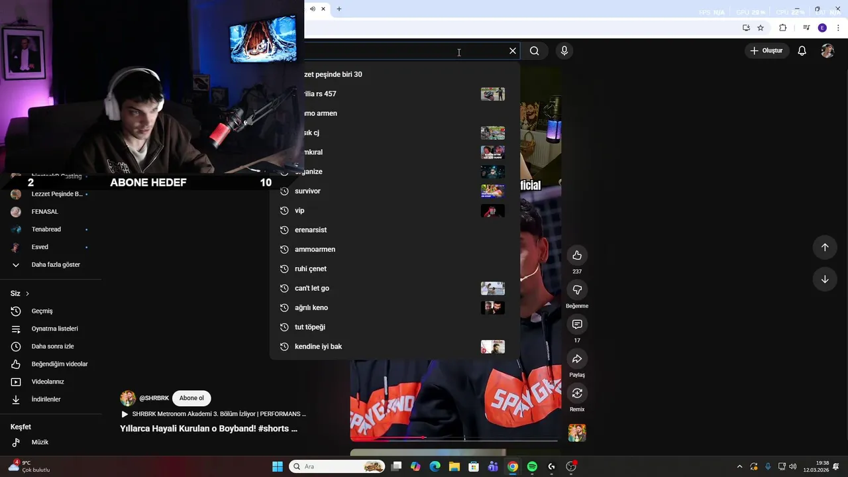Open a new browser tab
Image resolution: width=848 pixels, height=477 pixels.
[x=339, y=9]
